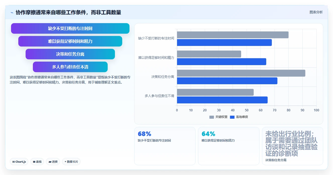
Task: Click the x-axis tick label 100
Action: pos(316,110)
